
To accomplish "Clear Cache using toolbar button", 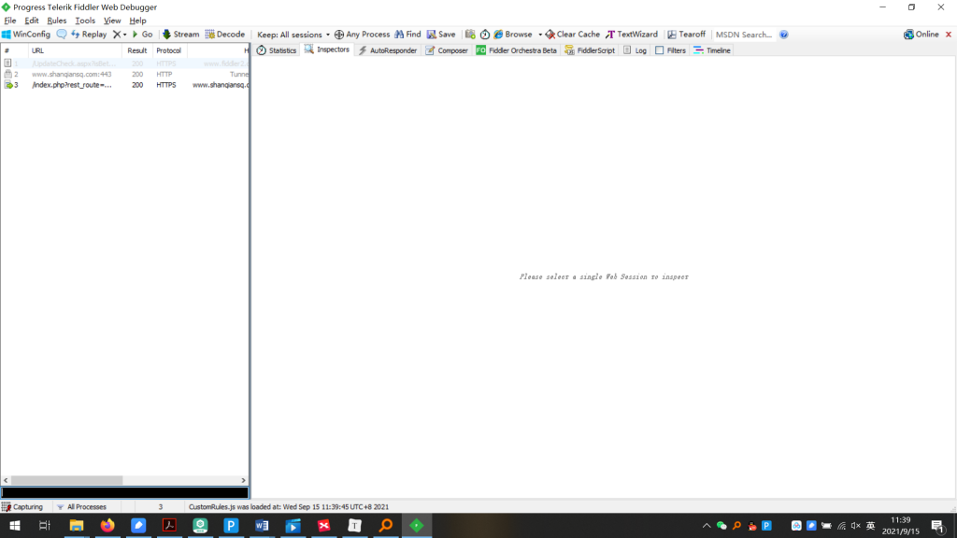I will (573, 35).
